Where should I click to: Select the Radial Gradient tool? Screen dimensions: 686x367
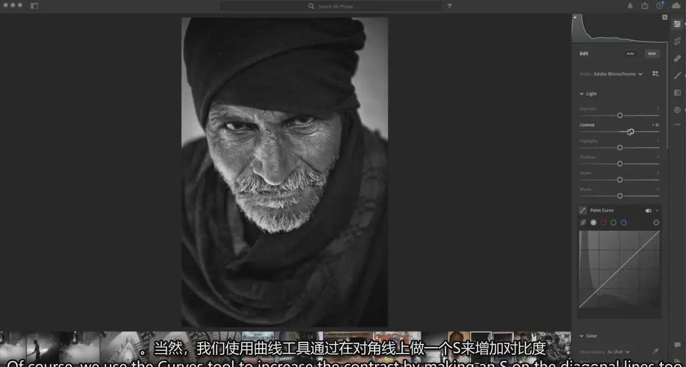point(677,109)
